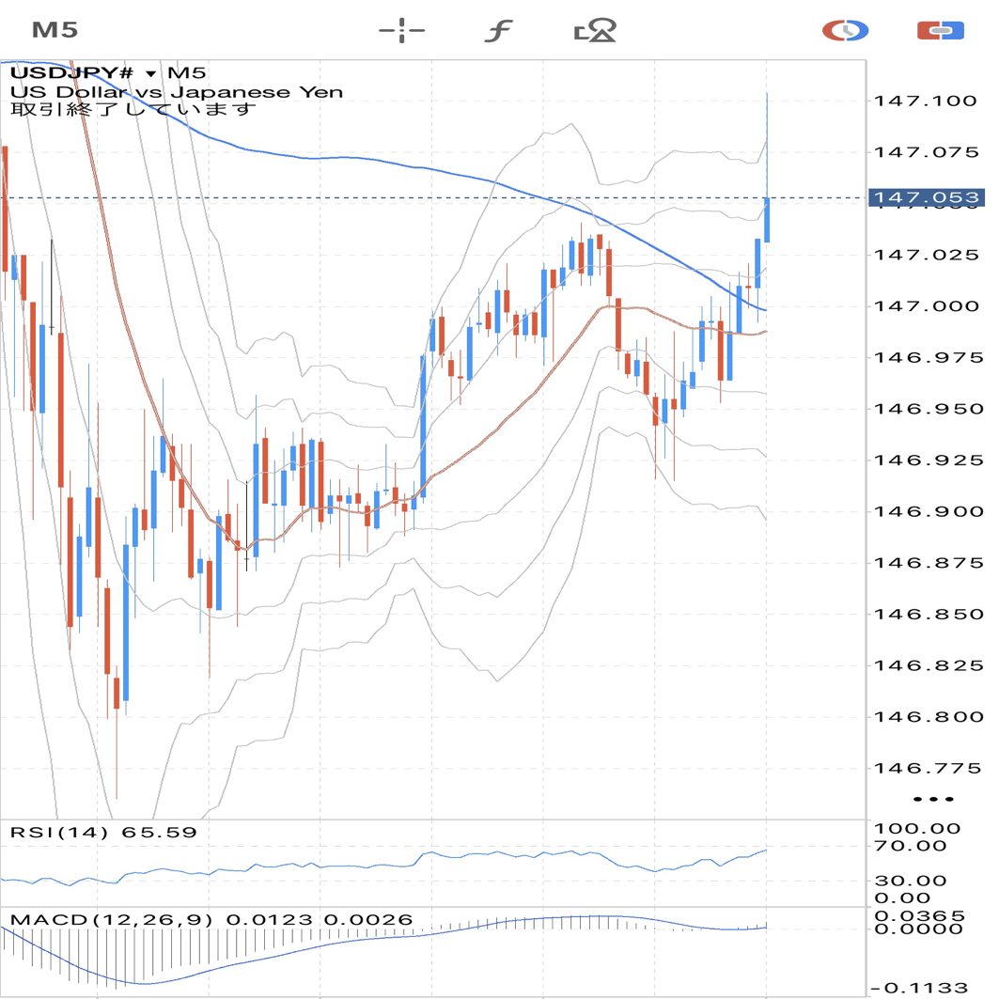Screen dimensions: 999x999
Task: Click the 147.100 price scale value
Action: [925, 101]
